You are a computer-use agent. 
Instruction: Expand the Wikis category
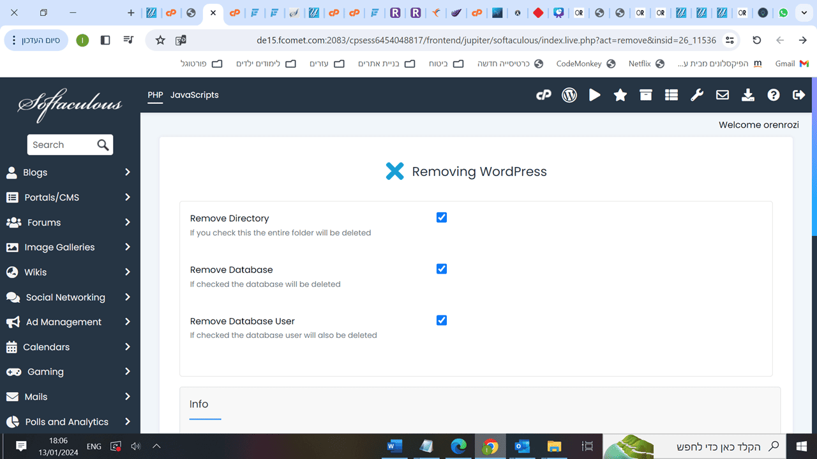(x=70, y=272)
